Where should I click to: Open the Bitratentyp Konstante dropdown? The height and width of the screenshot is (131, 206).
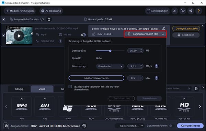click(x=110, y=66)
